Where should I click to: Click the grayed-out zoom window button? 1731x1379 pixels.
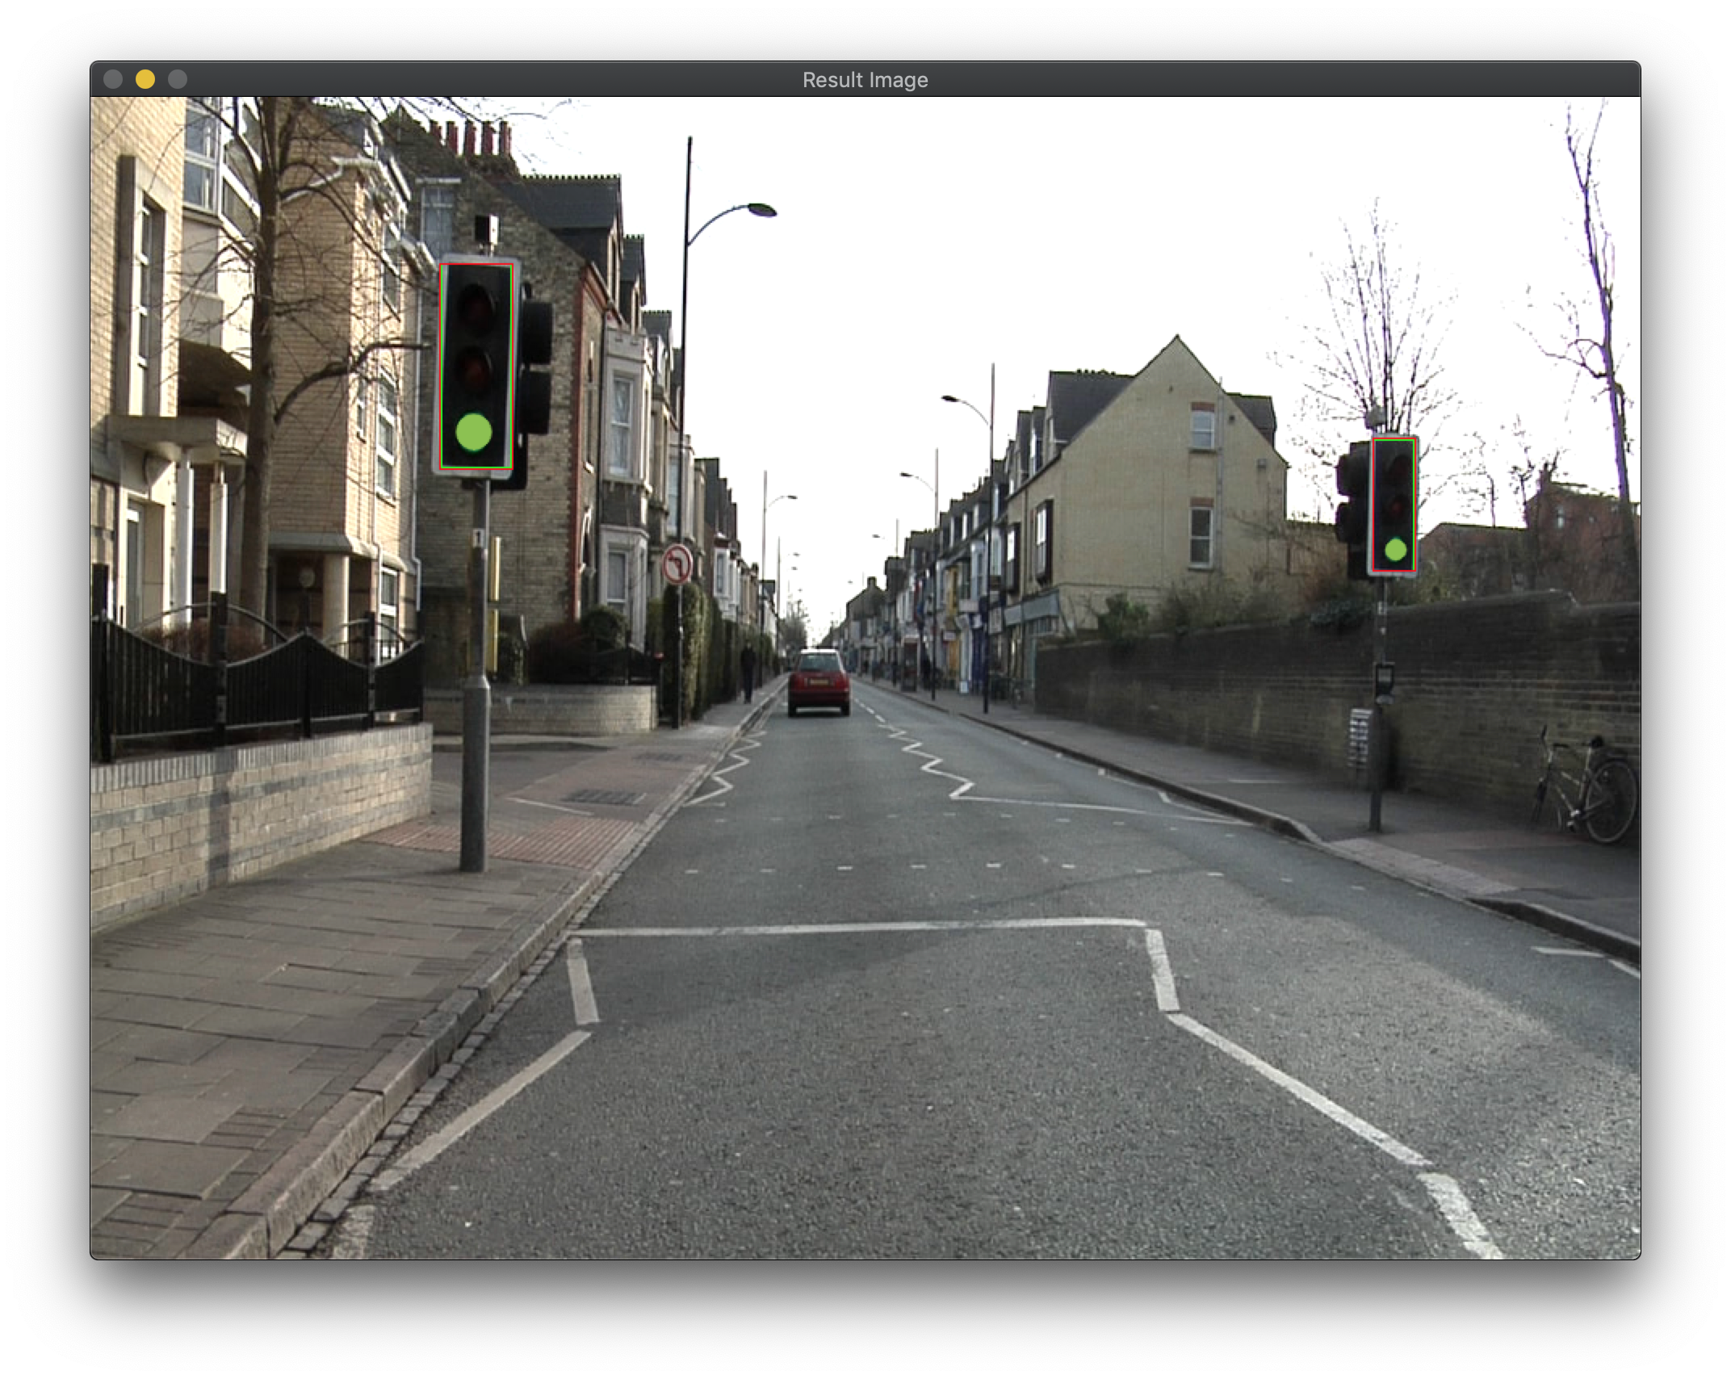178,79
